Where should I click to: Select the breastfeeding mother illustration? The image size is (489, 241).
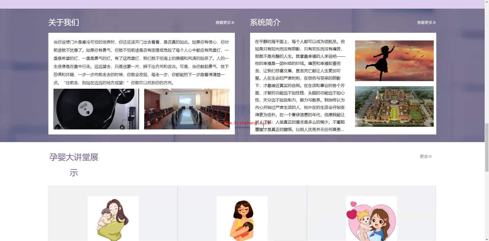click(242, 219)
